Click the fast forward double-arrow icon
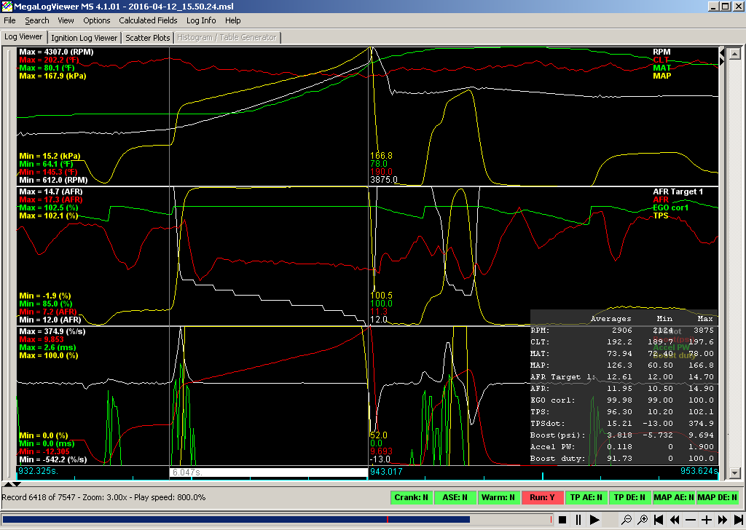 tap(722, 520)
